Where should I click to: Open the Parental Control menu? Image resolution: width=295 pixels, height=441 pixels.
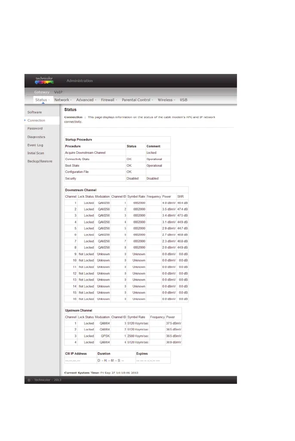pyautogui.click(x=137, y=100)
